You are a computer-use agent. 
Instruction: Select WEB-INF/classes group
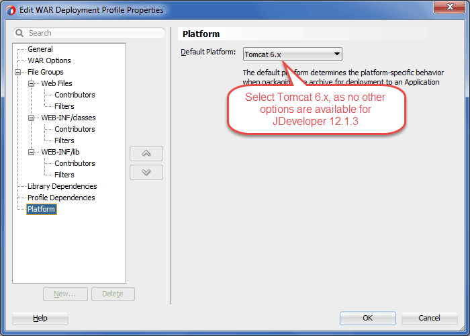(x=68, y=118)
